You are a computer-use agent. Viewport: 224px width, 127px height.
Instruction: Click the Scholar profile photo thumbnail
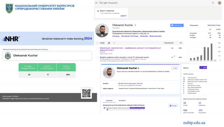[x=102, y=30]
